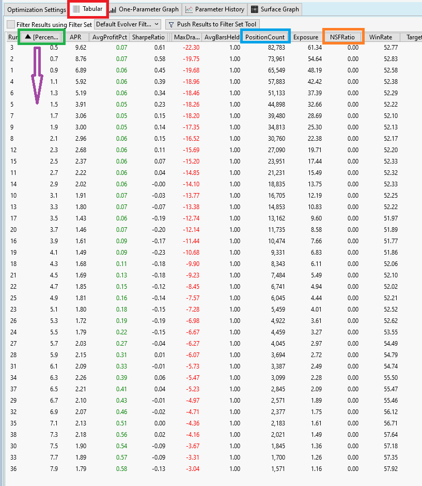Open the One-Parameter Graph tab
The image size is (422, 486).
pyautogui.click(x=145, y=9)
